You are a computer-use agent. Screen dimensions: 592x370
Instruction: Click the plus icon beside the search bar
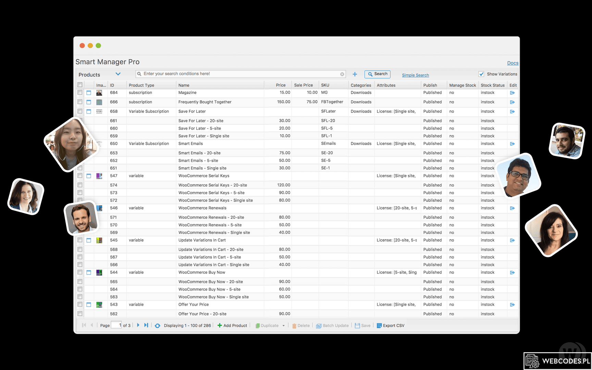click(x=355, y=74)
